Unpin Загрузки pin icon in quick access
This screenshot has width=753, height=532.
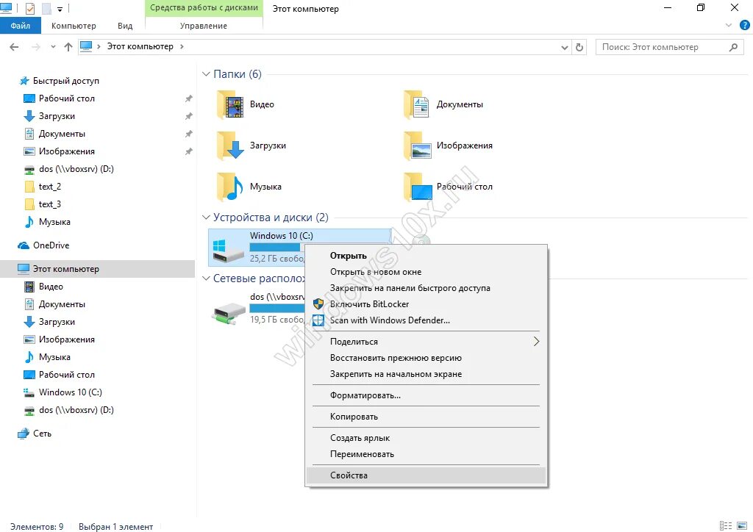click(x=189, y=116)
